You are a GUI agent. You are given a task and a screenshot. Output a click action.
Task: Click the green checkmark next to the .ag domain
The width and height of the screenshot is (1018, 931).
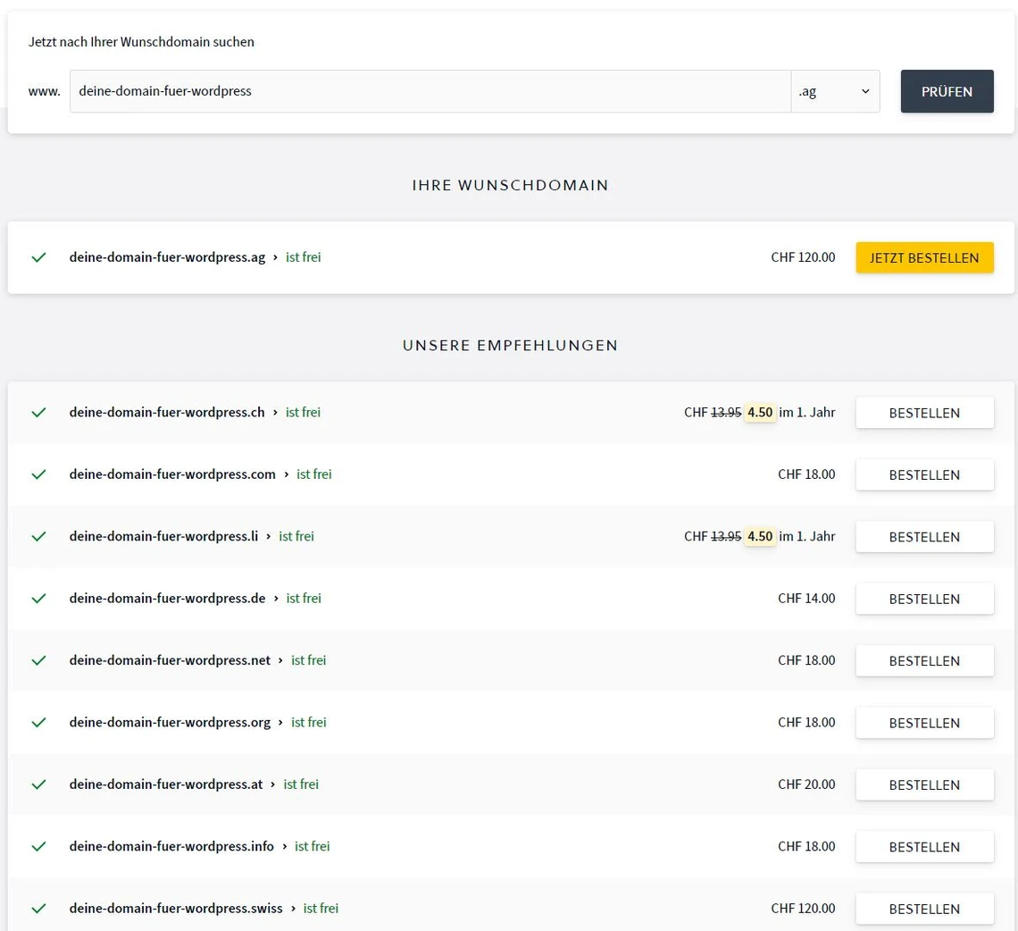click(38, 257)
